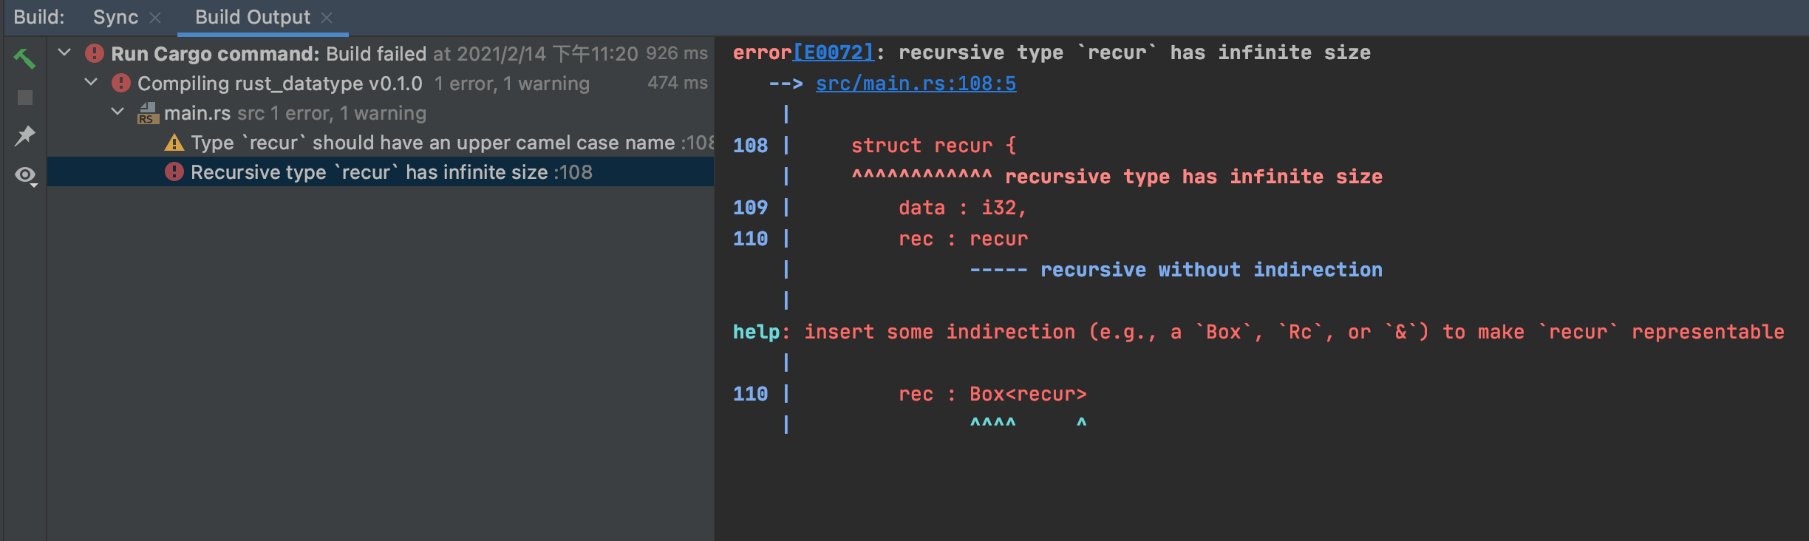Click the 'struct recur {' code line
Viewport: 1809px width, 541px height.
[x=933, y=146]
